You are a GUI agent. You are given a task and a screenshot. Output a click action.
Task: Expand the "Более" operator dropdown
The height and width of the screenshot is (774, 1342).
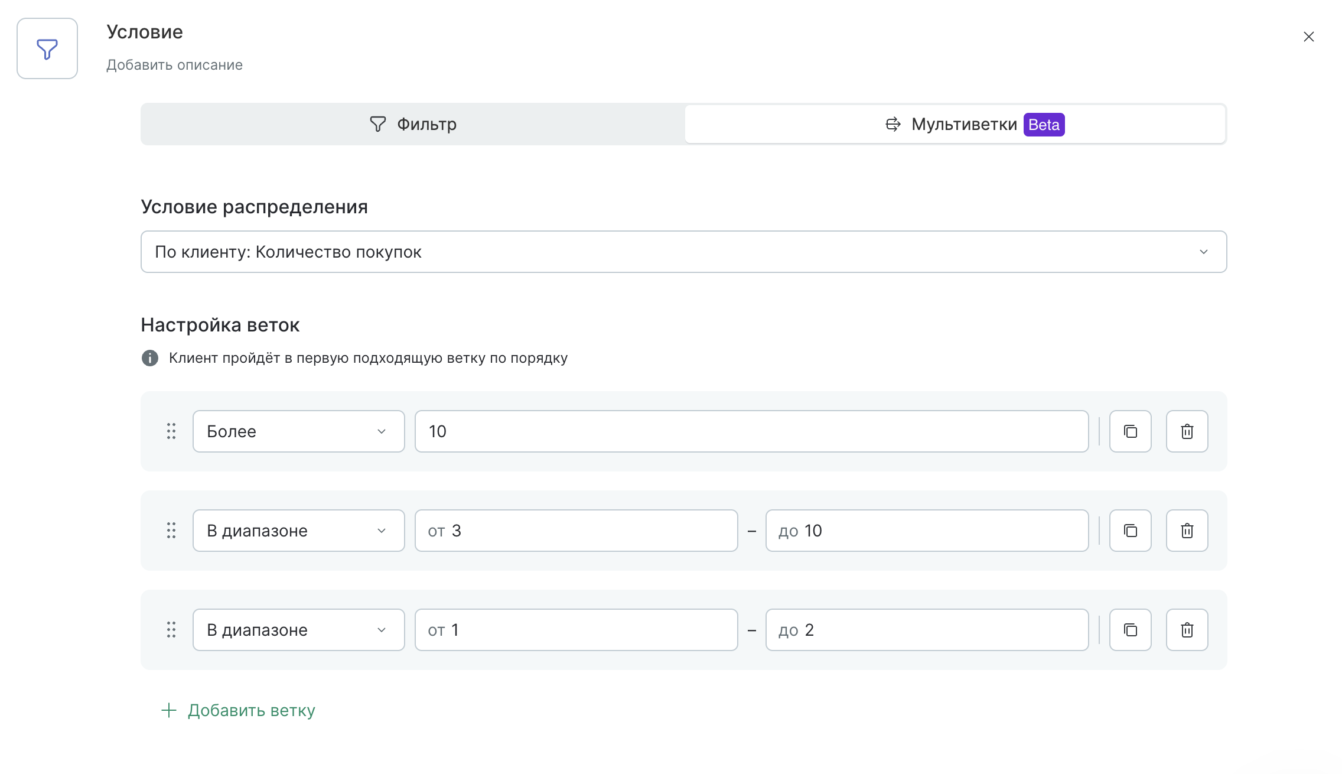[298, 431]
